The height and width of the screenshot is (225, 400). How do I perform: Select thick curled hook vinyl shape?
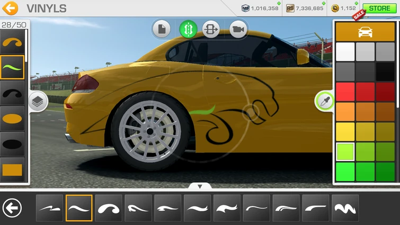pos(109,208)
